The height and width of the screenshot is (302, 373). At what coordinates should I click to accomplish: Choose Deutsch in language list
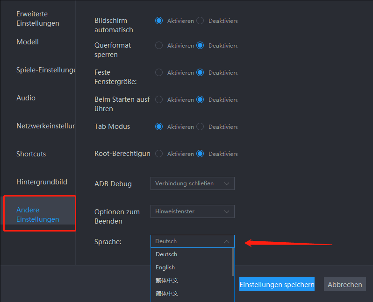[192, 254]
